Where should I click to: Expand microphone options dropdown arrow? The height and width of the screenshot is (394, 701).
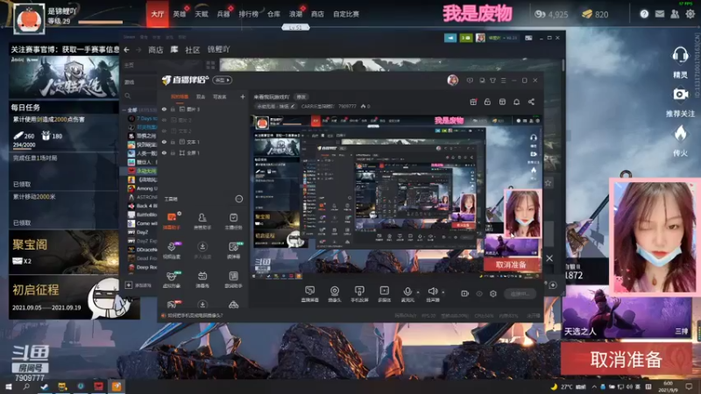click(x=418, y=292)
